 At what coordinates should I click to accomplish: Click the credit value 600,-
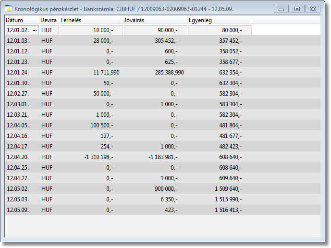[171, 51]
